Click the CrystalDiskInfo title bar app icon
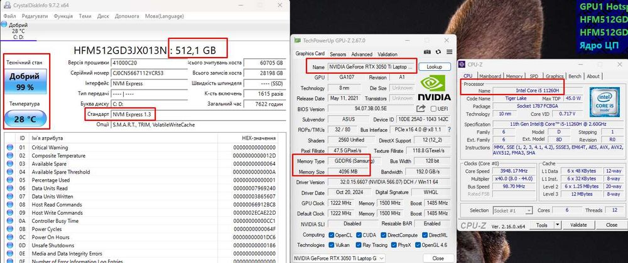 8,6
